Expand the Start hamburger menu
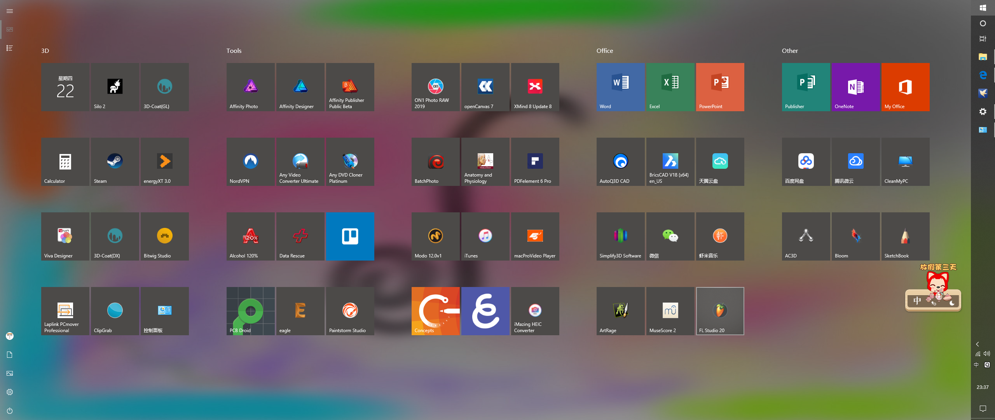 coord(10,11)
